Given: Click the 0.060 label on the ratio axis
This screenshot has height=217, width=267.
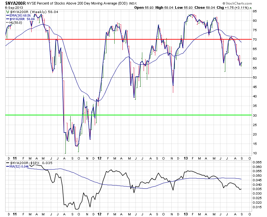Looking at the screenshot, I should [257, 167].
